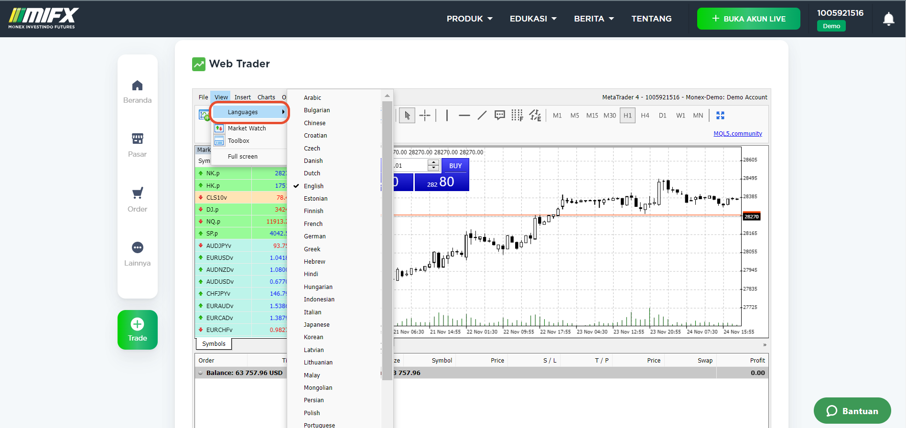
Task: Collapse the balance row indicator
Action: pyautogui.click(x=201, y=373)
